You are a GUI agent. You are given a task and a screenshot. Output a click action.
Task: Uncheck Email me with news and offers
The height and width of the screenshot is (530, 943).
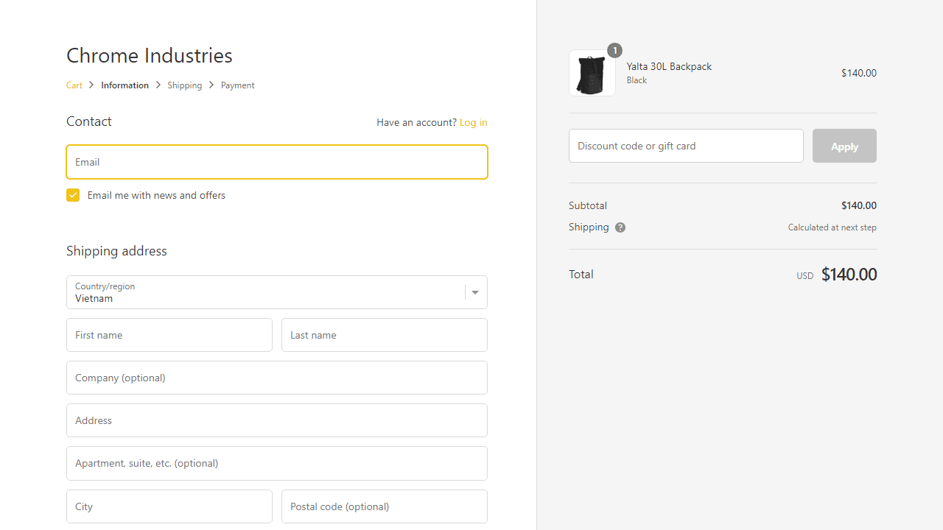73,195
